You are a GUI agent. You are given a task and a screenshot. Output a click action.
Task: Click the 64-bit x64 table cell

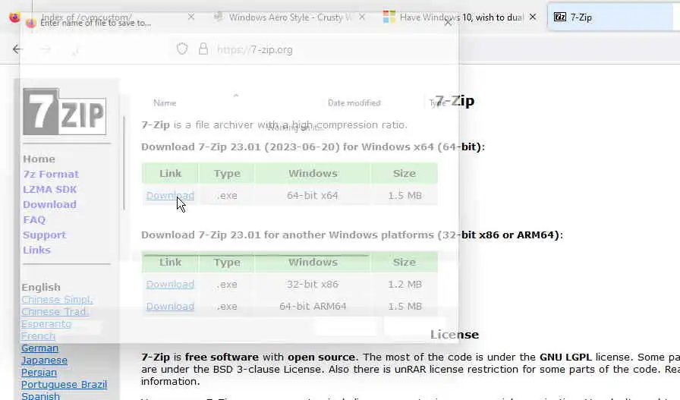[312, 196]
